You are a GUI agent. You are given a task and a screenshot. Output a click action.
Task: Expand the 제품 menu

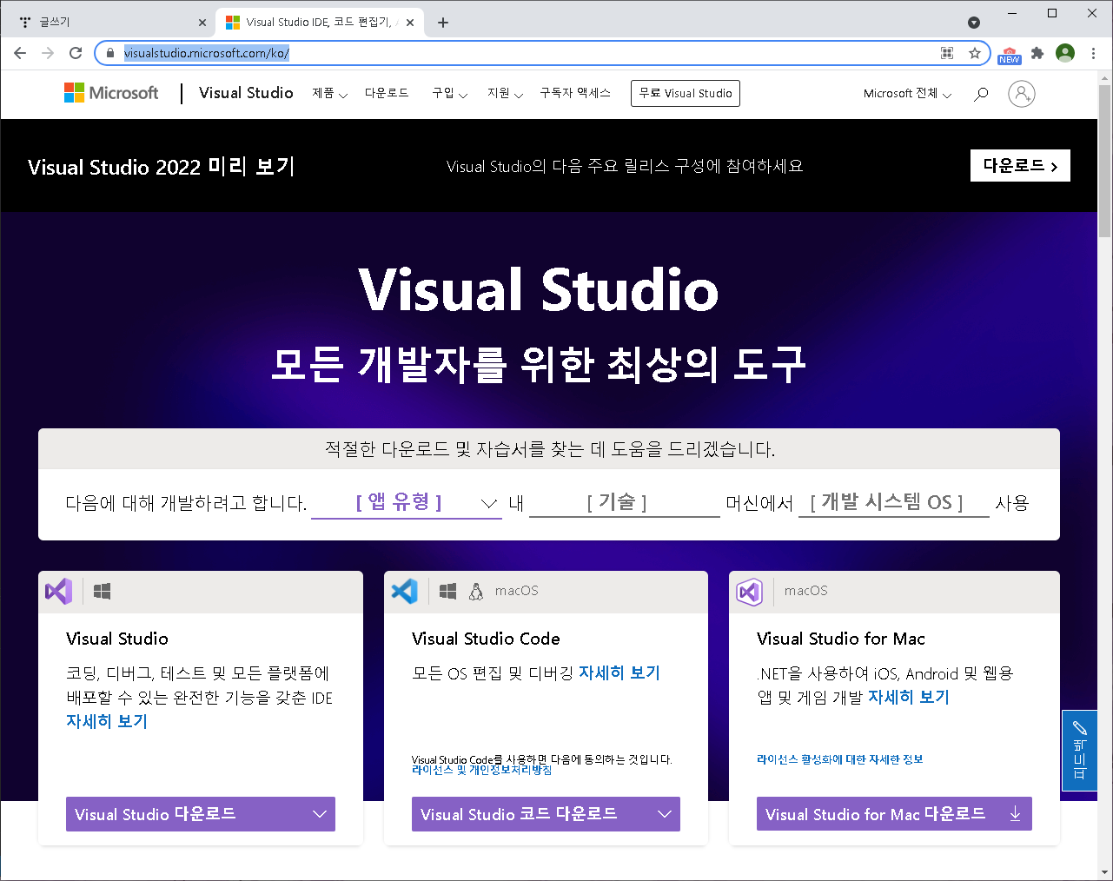pos(330,93)
